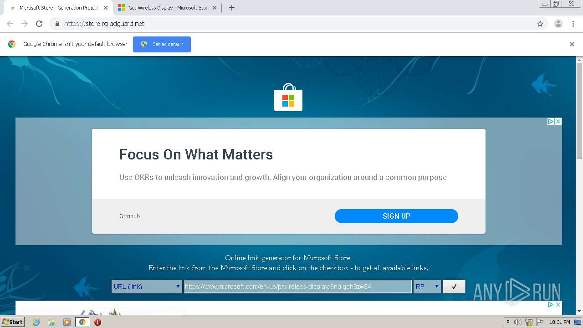Dismiss the default browser notification bar

coord(572,44)
